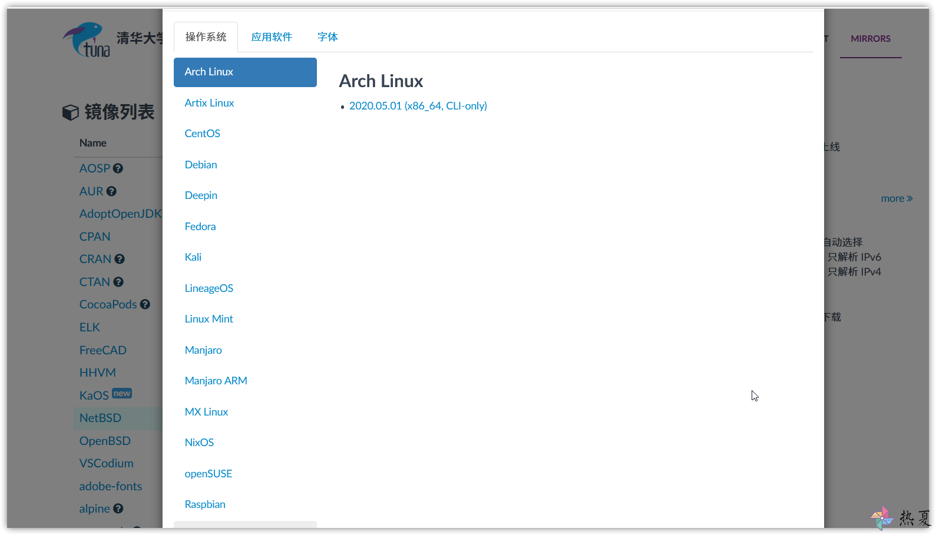Screen dimensions: 936x535
Task: Click the MIRRORS navigation item
Action: click(871, 39)
